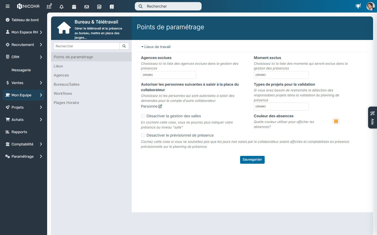Open Types de projets choisir dropdown

(x=281, y=107)
